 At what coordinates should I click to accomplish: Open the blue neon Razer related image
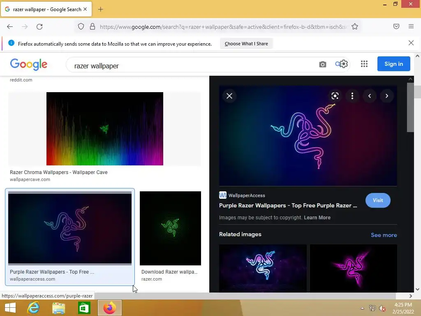point(263,268)
